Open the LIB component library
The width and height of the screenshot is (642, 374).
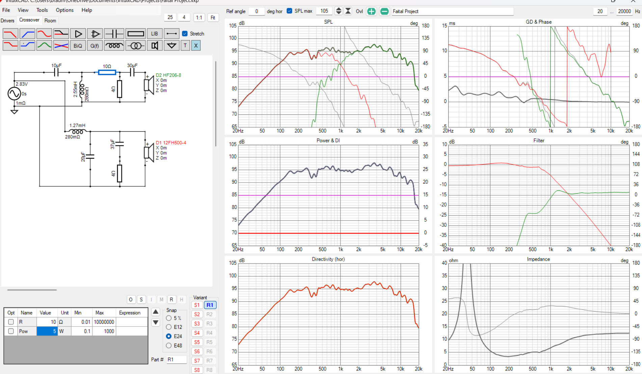[x=155, y=34]
